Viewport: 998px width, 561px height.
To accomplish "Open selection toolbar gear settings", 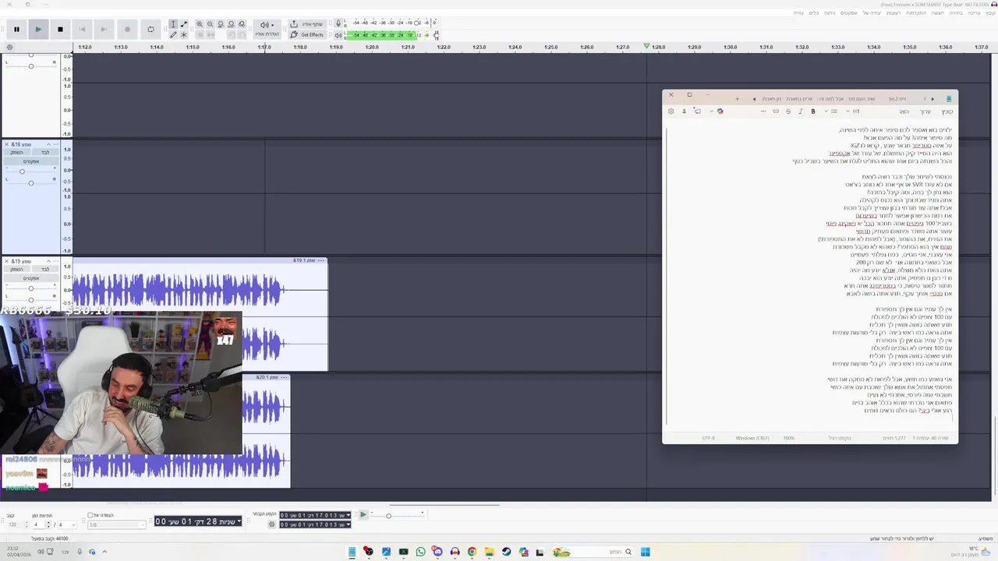I will pos(271,524).
